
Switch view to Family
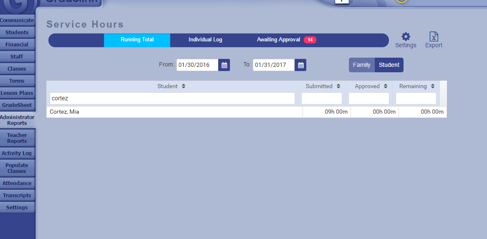pyautogui.click(x=361, y=65)
